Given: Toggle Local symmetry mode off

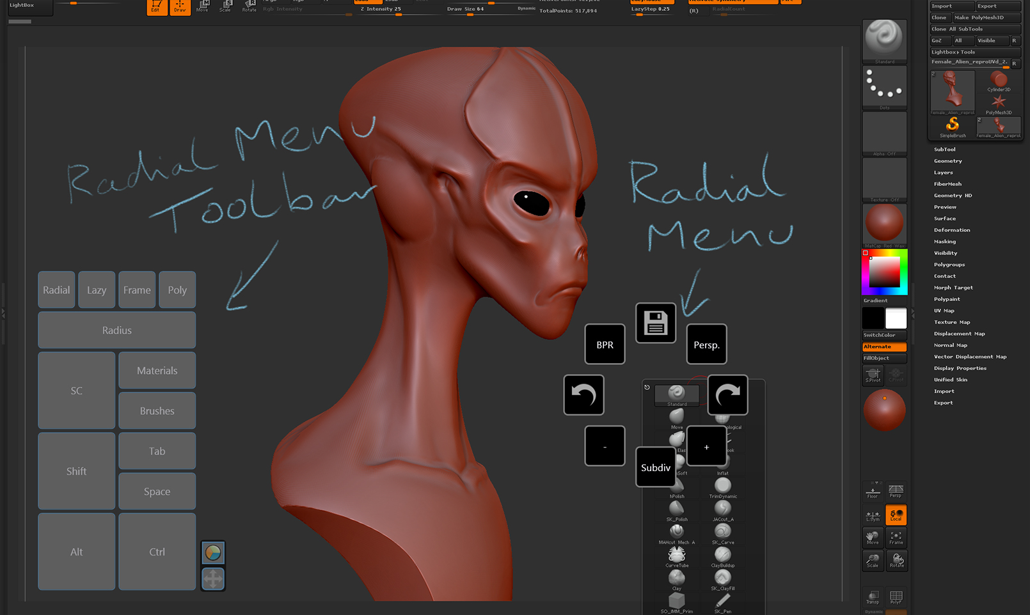Looking at the screenshot, I should pyautogui.click(x=896, y=515).
